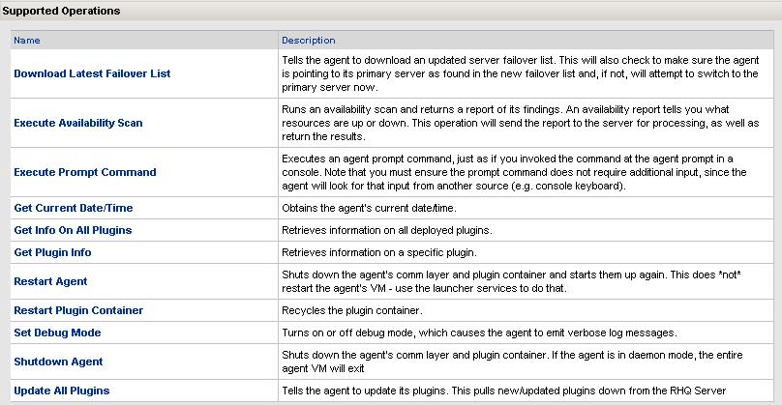Viewport: 782px width, 405px height.
Task: Click the Execute Availability Scan link
Action: coord(78,123)
